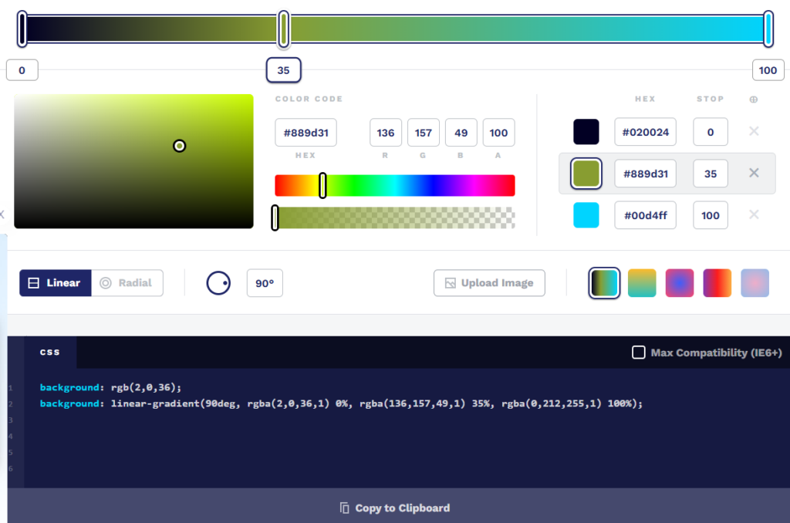
Task: Choose the purple-to-orange preset gradient
Action: point(717,283)
